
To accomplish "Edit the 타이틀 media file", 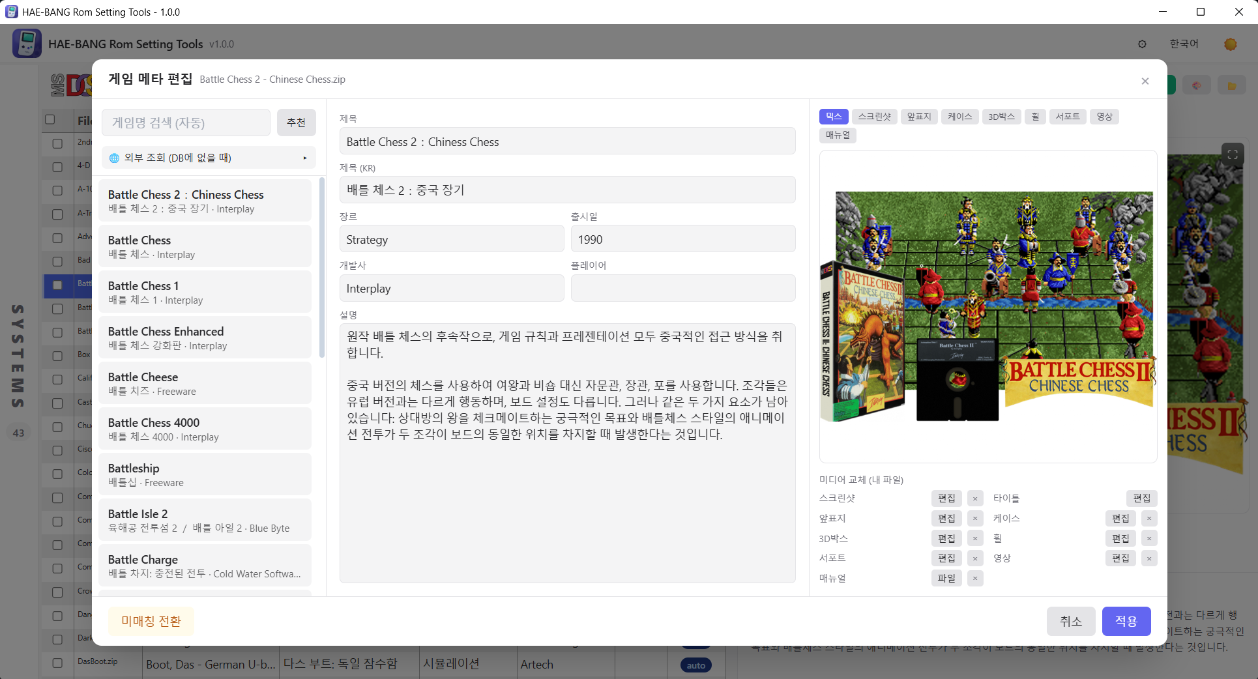I will [1141, 498].
